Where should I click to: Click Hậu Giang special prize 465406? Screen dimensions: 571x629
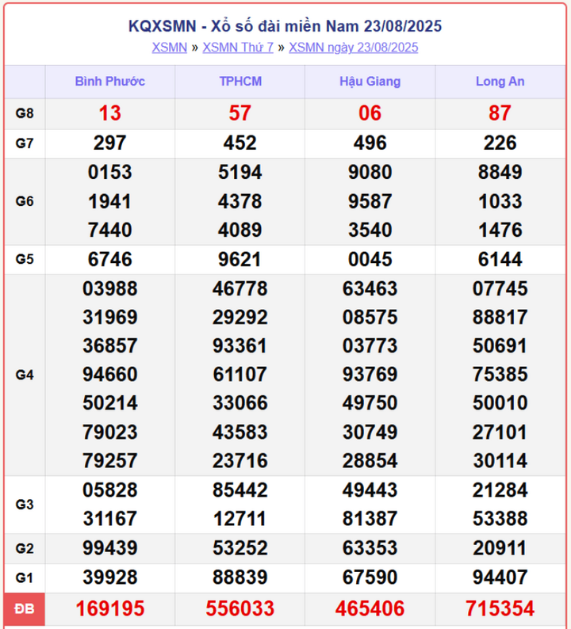(x=370, y=608)
